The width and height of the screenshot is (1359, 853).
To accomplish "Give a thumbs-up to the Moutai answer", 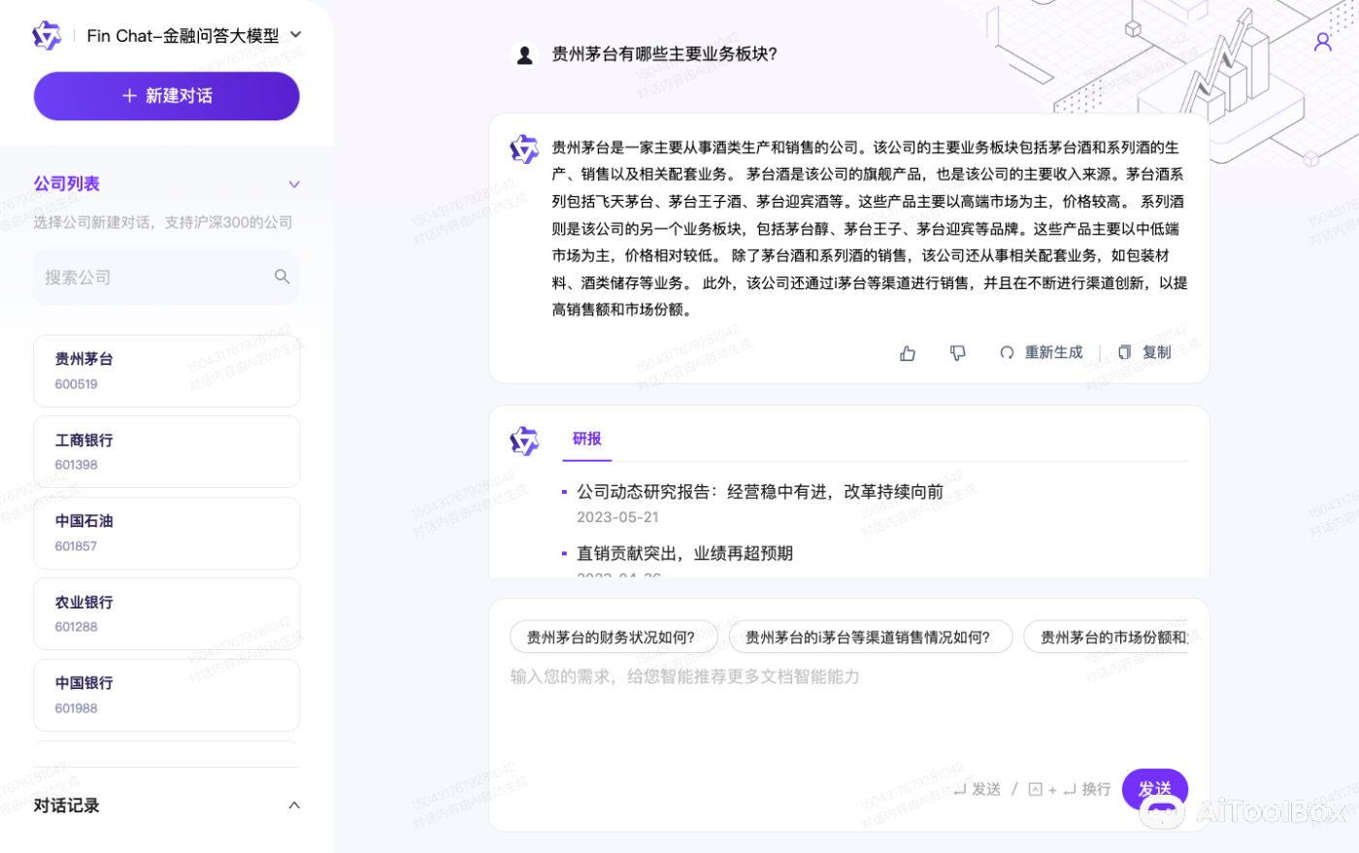I will [907, 352].
